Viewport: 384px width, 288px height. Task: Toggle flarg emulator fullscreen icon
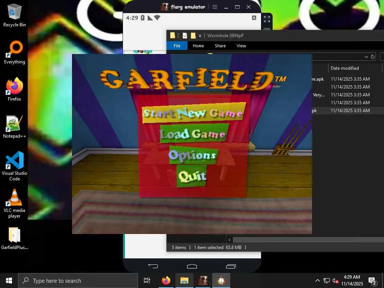click(267, 19)
